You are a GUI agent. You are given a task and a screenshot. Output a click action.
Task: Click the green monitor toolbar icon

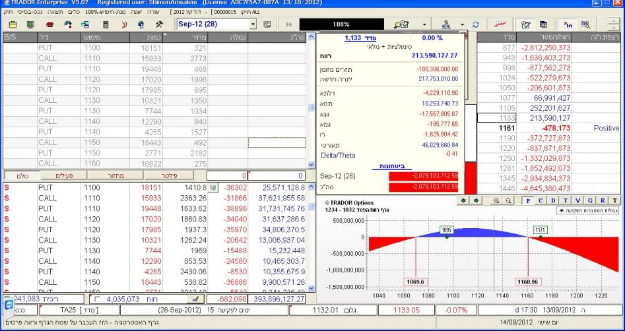(x=31, y=24)
